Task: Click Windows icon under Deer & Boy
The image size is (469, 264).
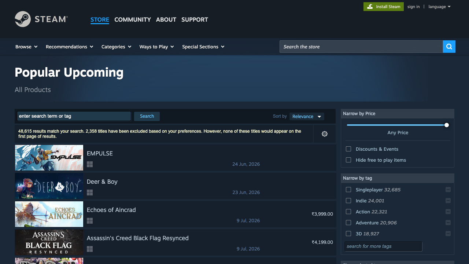Action: (90, 192)
